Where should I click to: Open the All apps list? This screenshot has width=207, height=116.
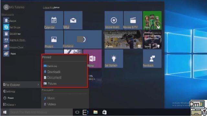(9, 104)
